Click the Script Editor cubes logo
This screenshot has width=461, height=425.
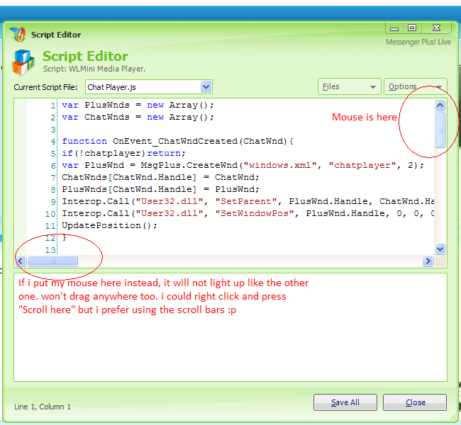pyautogui.click(x=23, y=62)
